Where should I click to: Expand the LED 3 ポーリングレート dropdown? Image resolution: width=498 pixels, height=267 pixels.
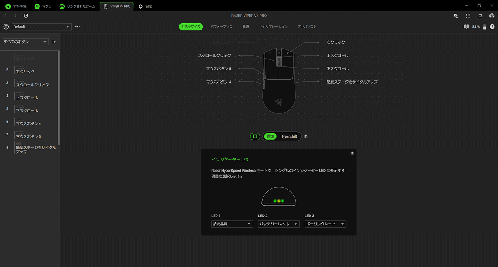325,224
